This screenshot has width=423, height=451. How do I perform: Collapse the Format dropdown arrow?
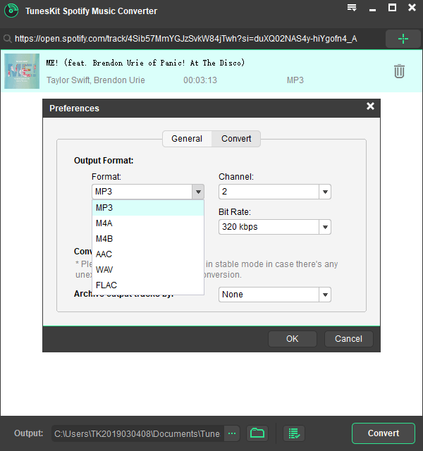(x=198, y=192)
